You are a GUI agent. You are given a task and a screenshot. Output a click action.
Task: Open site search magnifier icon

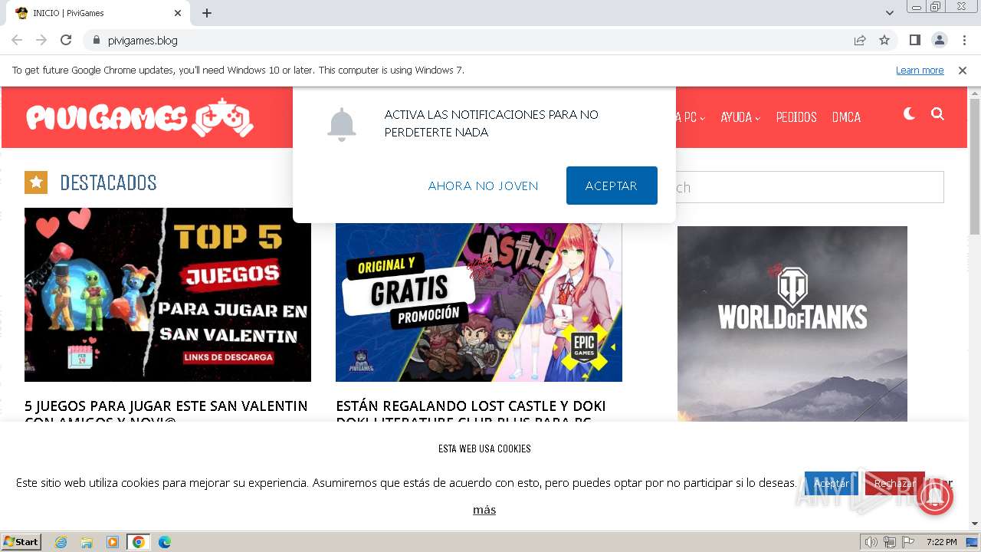coord(937,114)
